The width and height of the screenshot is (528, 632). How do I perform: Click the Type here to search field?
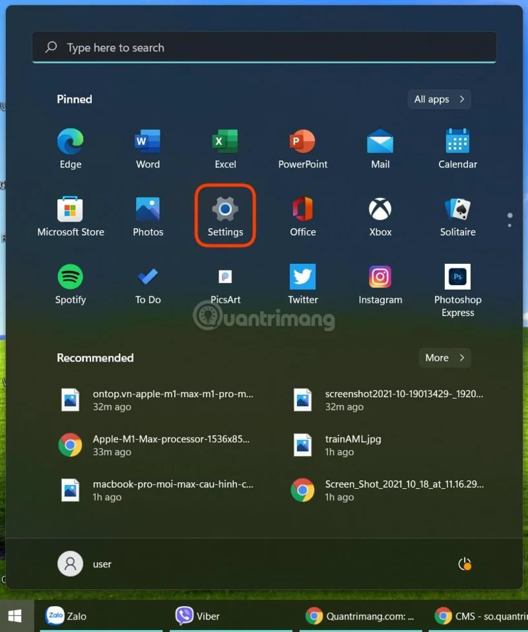[x=264, y=47]
